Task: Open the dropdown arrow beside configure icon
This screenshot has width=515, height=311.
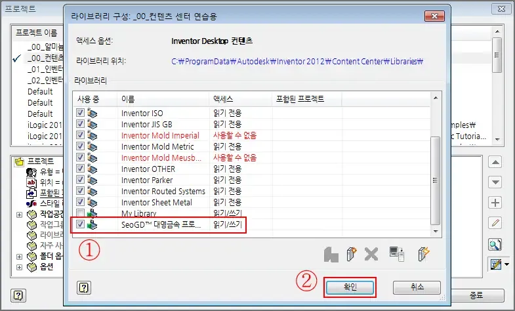Action: coord(506,264)
